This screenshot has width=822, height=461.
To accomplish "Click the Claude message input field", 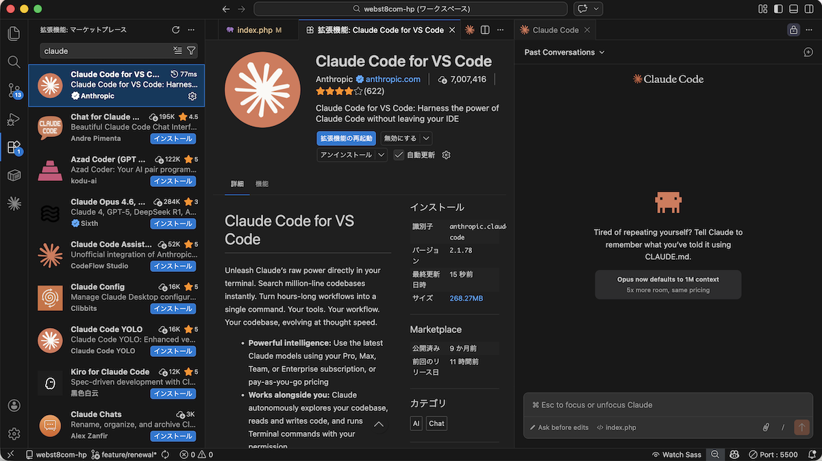I will pyautogui.click(x=658, y=405).
